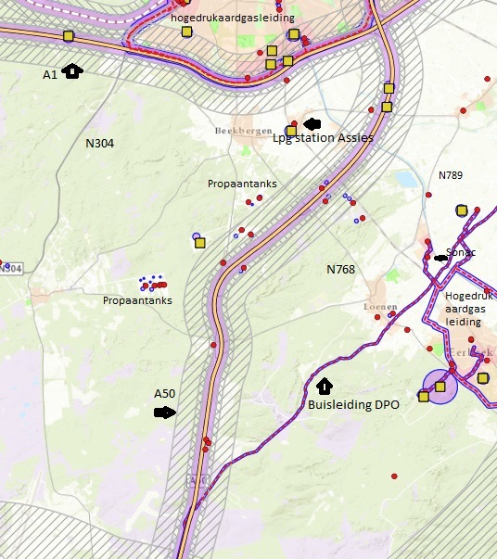Click the black arrow pointing at Lpg station Assies
This screenshot has height=559, width=497.
[312, 124]
